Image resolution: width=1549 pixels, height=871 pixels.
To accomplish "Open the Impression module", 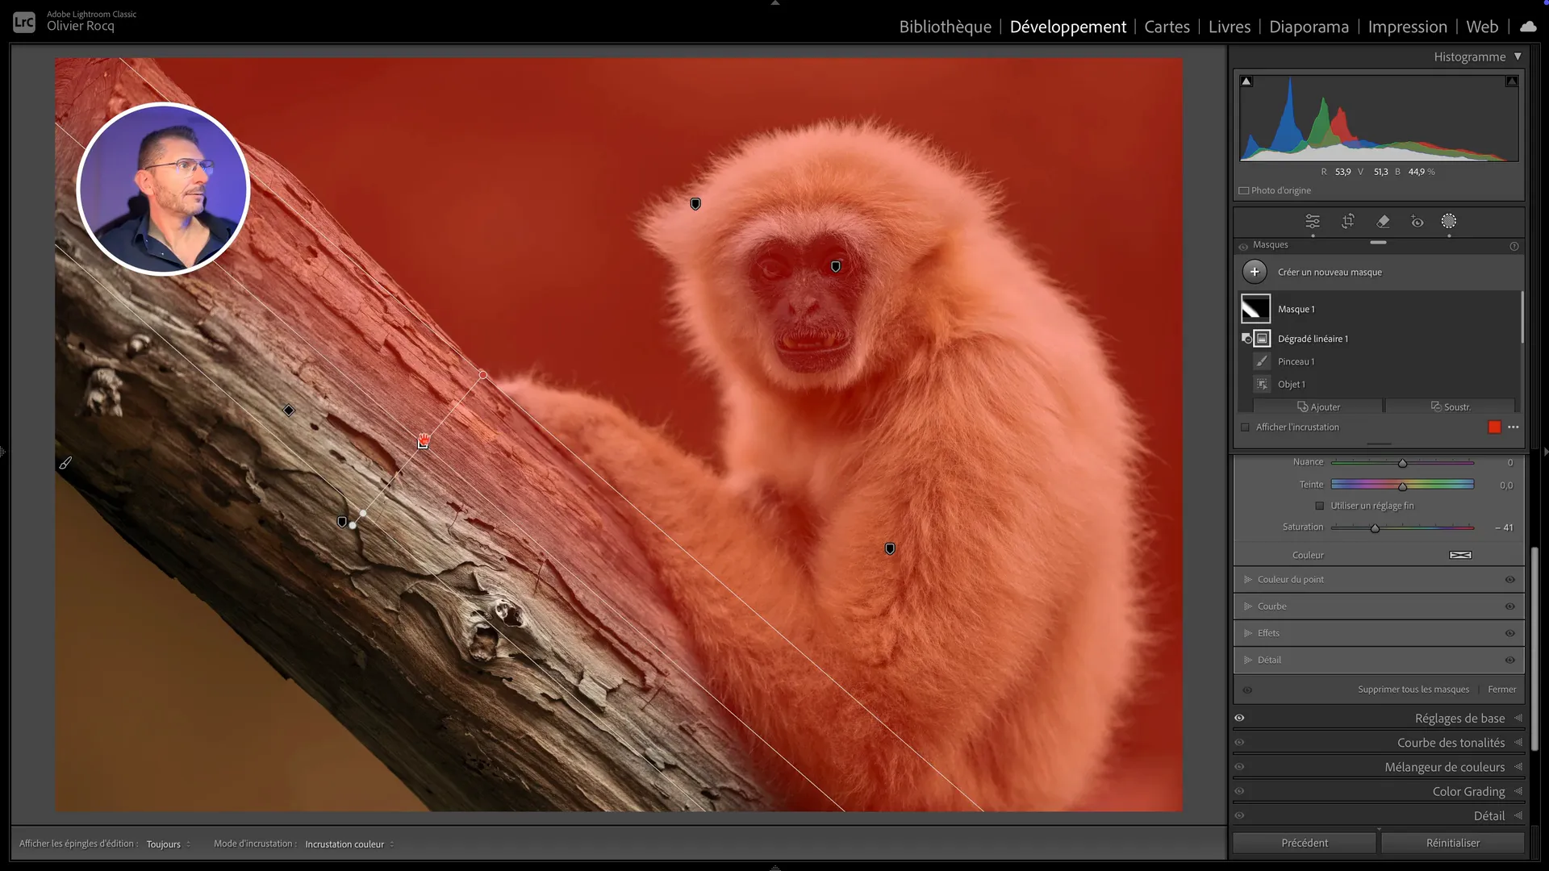I will pos(1407,27).
